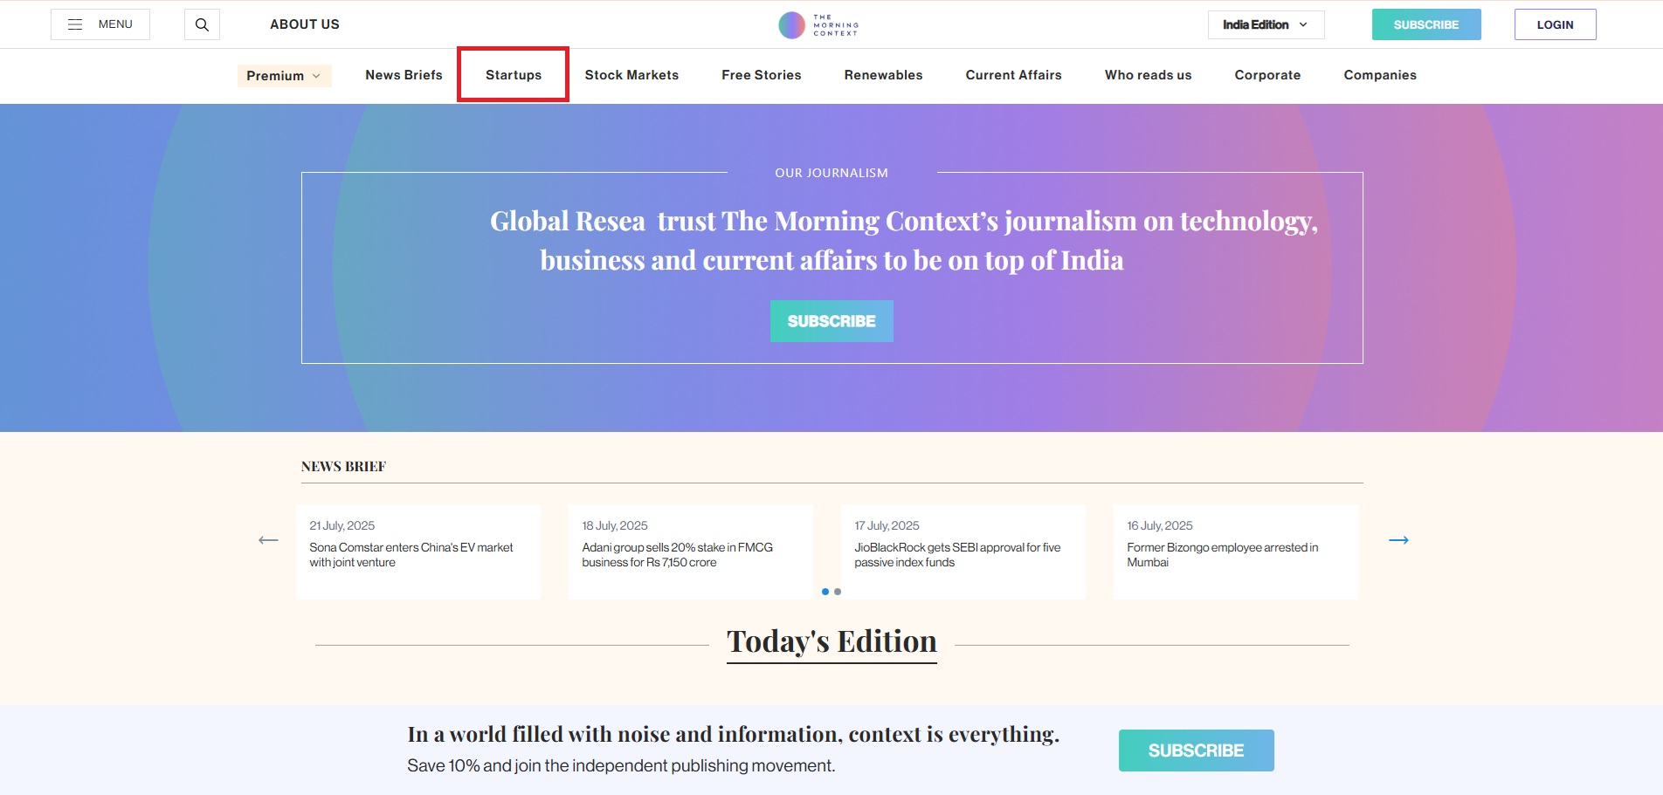
Task: Open the Renewables section
Action: click(883, 75)
